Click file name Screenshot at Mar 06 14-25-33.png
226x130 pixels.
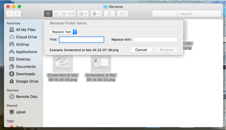[63, 77]
